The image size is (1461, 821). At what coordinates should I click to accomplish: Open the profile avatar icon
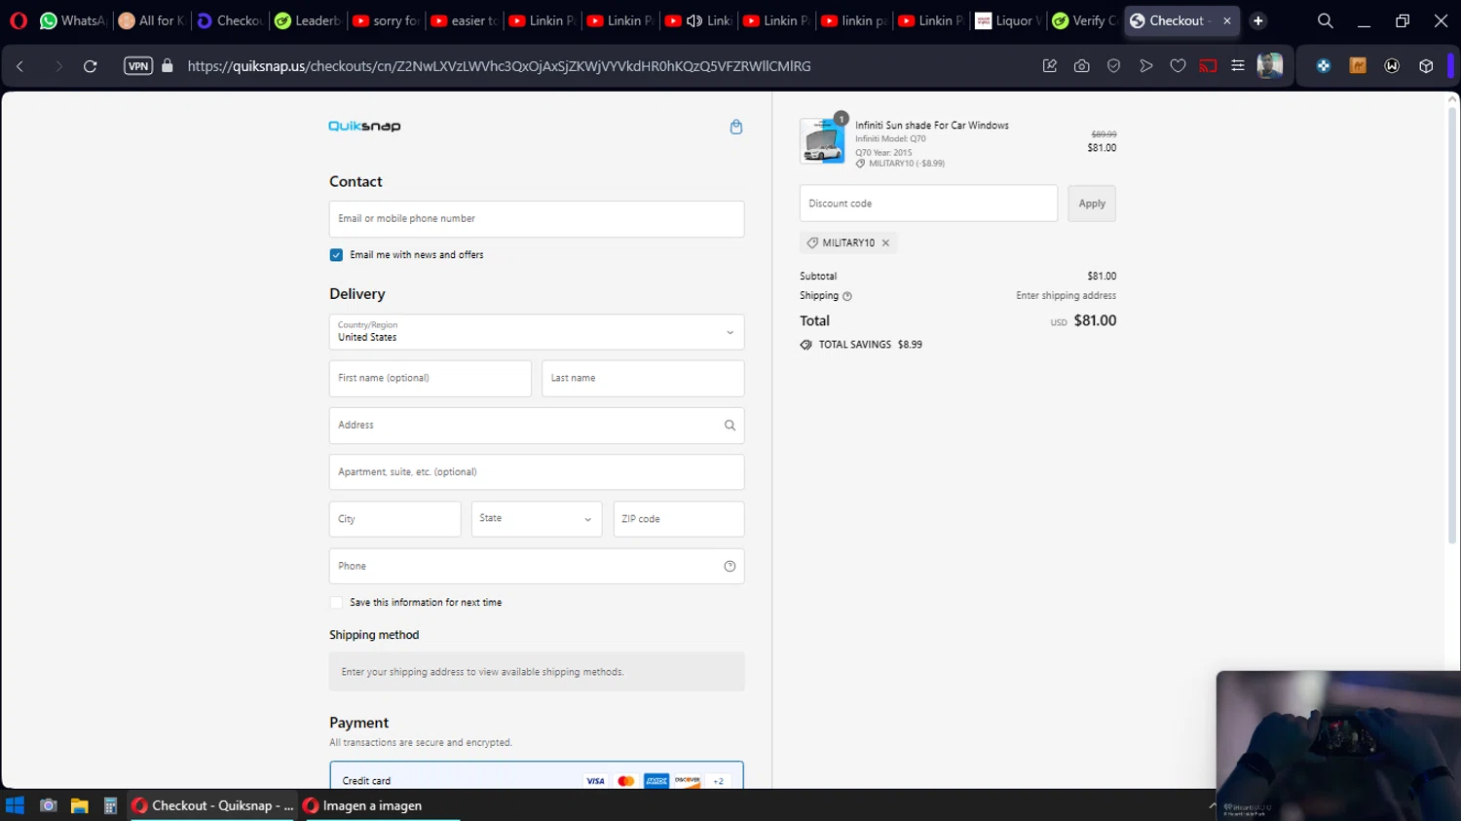pos(1270,66)
